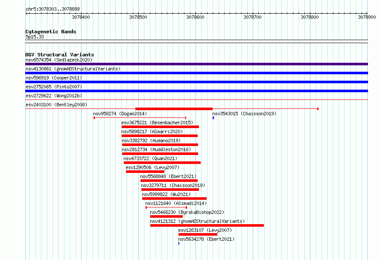Screen dimensions: 380x260
Task: Click the blue nsv596919 Cooper2011 bar
Action: [x=196, y=82]
